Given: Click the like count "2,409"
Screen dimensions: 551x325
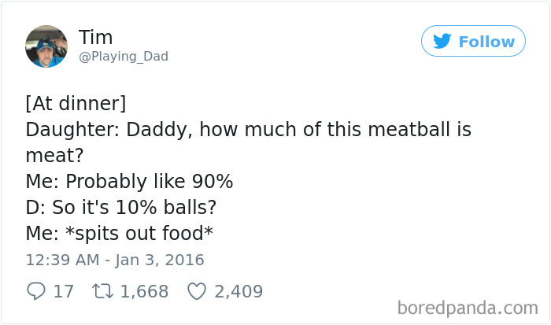Looking at the screenshot, I should [238, 291].
